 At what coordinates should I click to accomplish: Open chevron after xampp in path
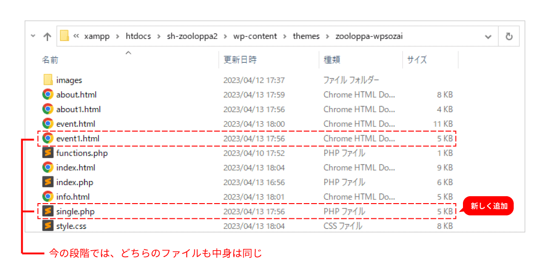point(117,36)
